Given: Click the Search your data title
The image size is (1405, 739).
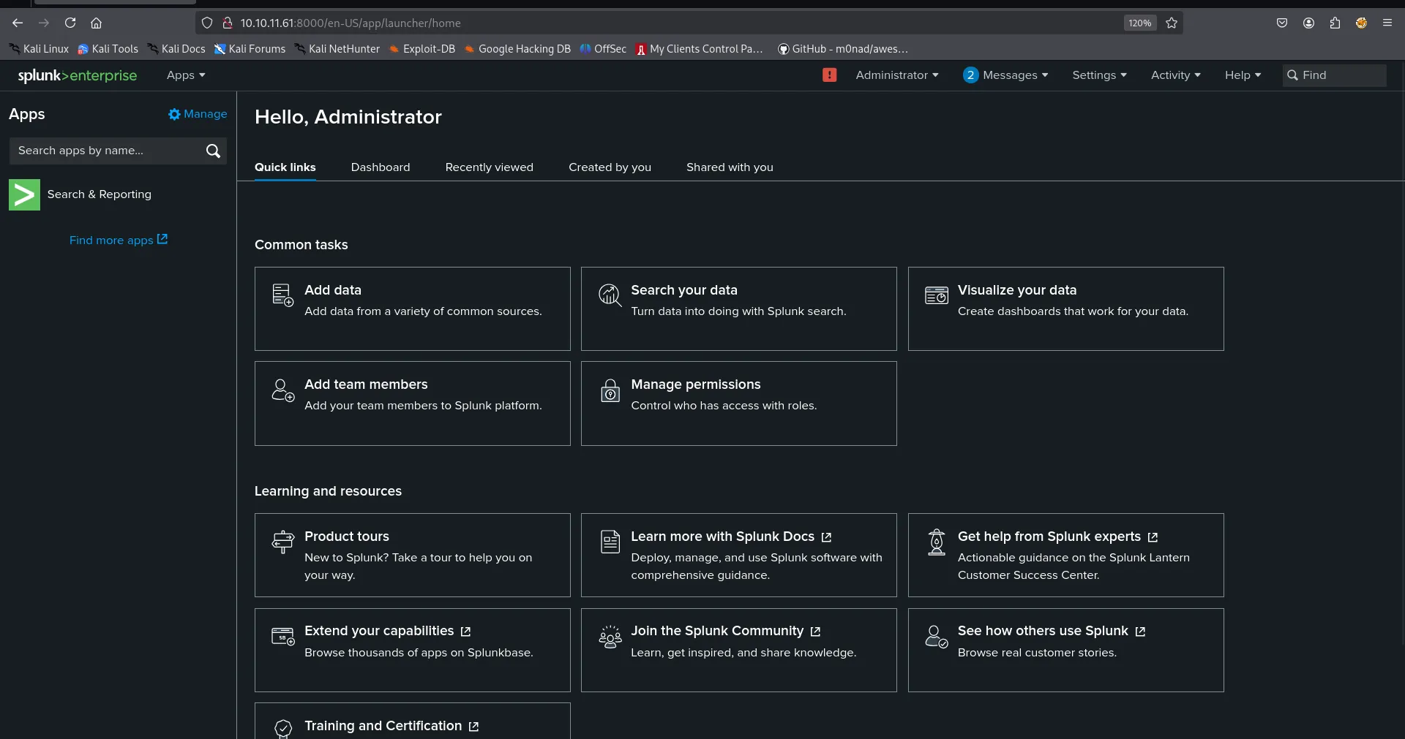Looking at the screenshot, I should coord(684,290).
